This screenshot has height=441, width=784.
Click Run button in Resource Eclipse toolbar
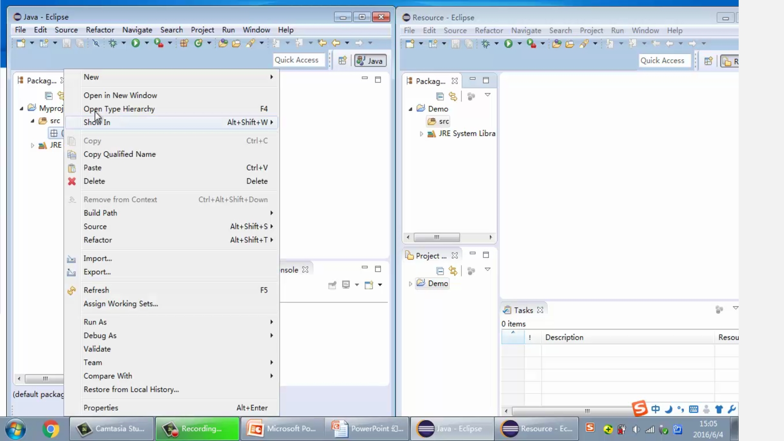click(508, 44)
